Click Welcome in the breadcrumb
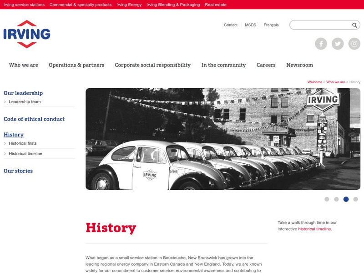Screen dimensions: 364x273 point(315,82)
